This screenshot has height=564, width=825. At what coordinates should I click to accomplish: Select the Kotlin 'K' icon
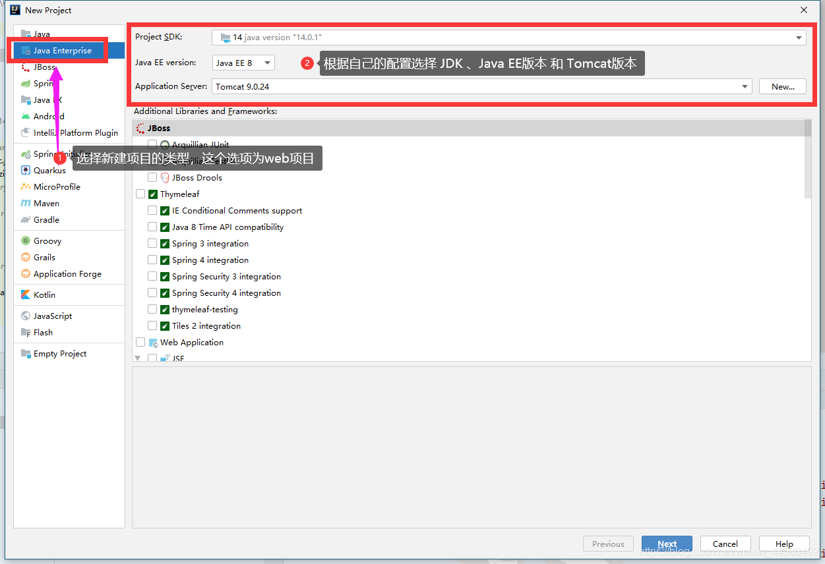[x=26, y=295]
